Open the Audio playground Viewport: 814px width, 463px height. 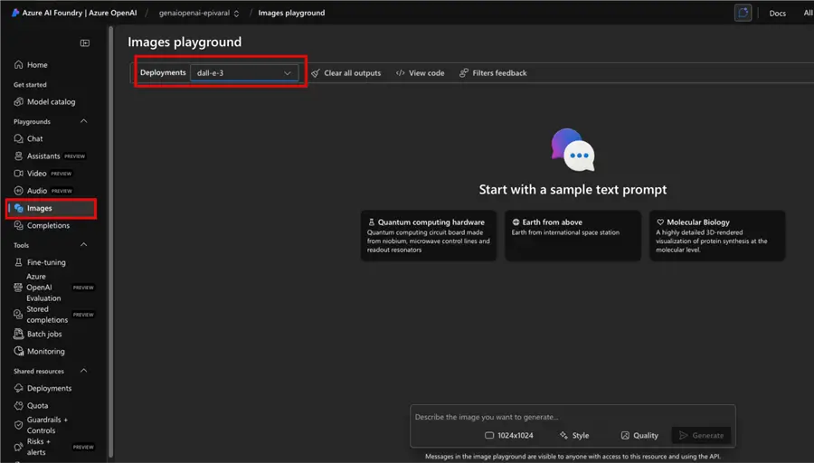[x=37, y=191]
